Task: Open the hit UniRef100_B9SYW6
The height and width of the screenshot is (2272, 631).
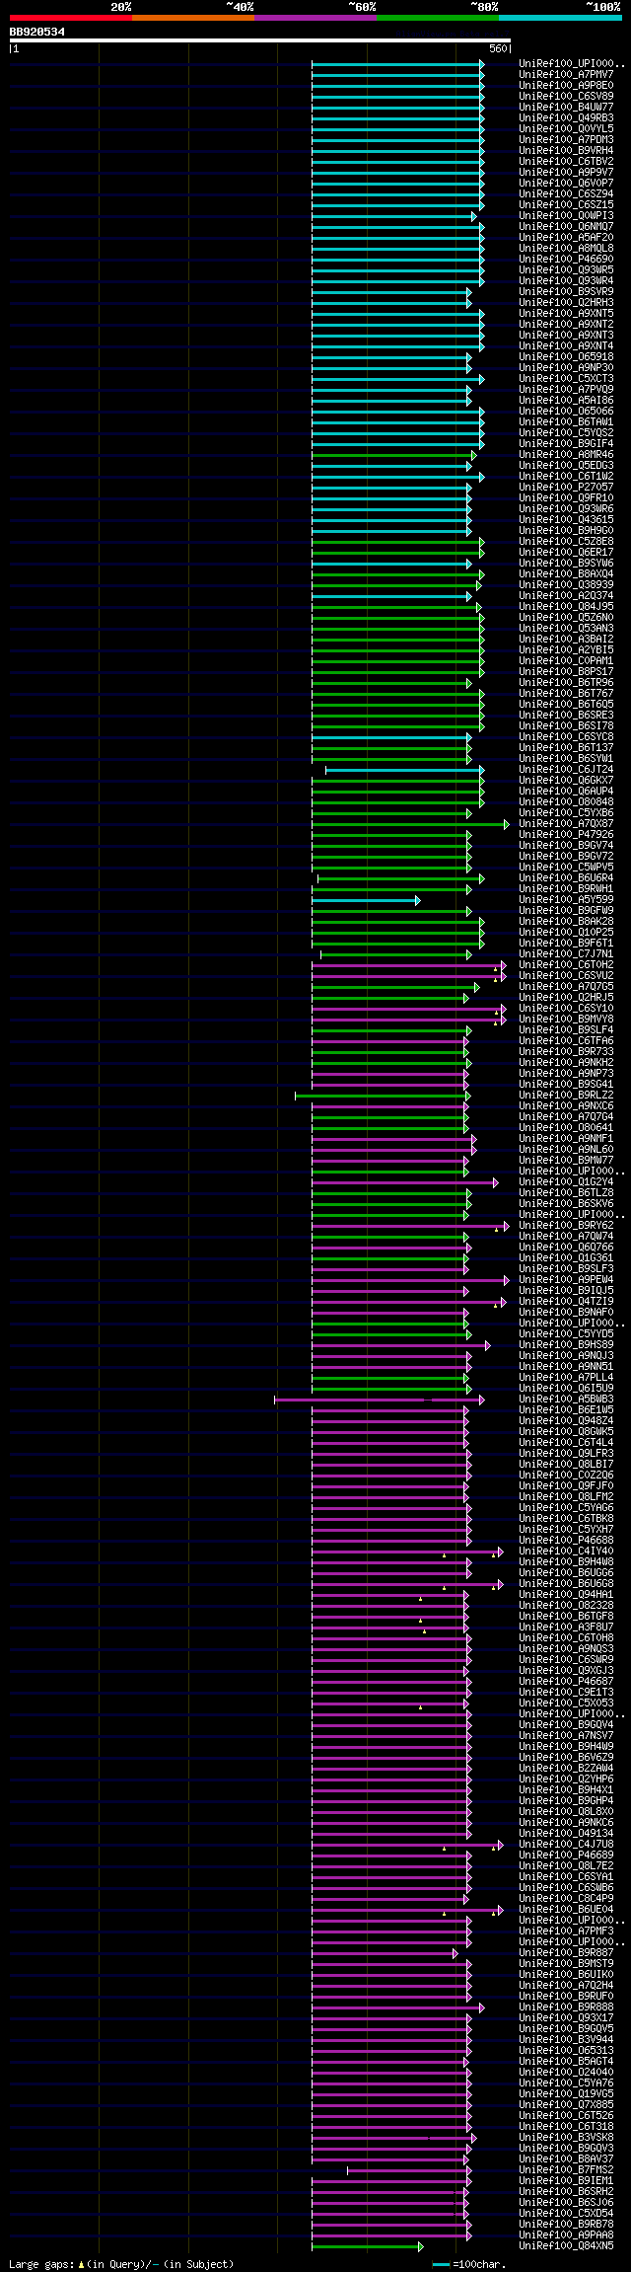Action: (566, 563)
